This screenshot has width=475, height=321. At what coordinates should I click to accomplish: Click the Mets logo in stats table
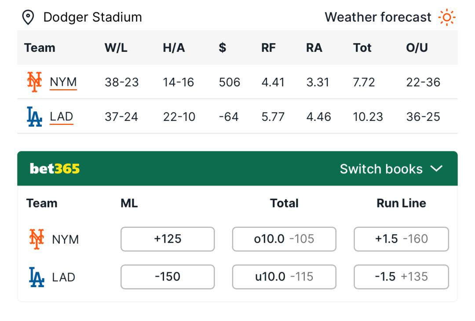click(x=34, y=82)
